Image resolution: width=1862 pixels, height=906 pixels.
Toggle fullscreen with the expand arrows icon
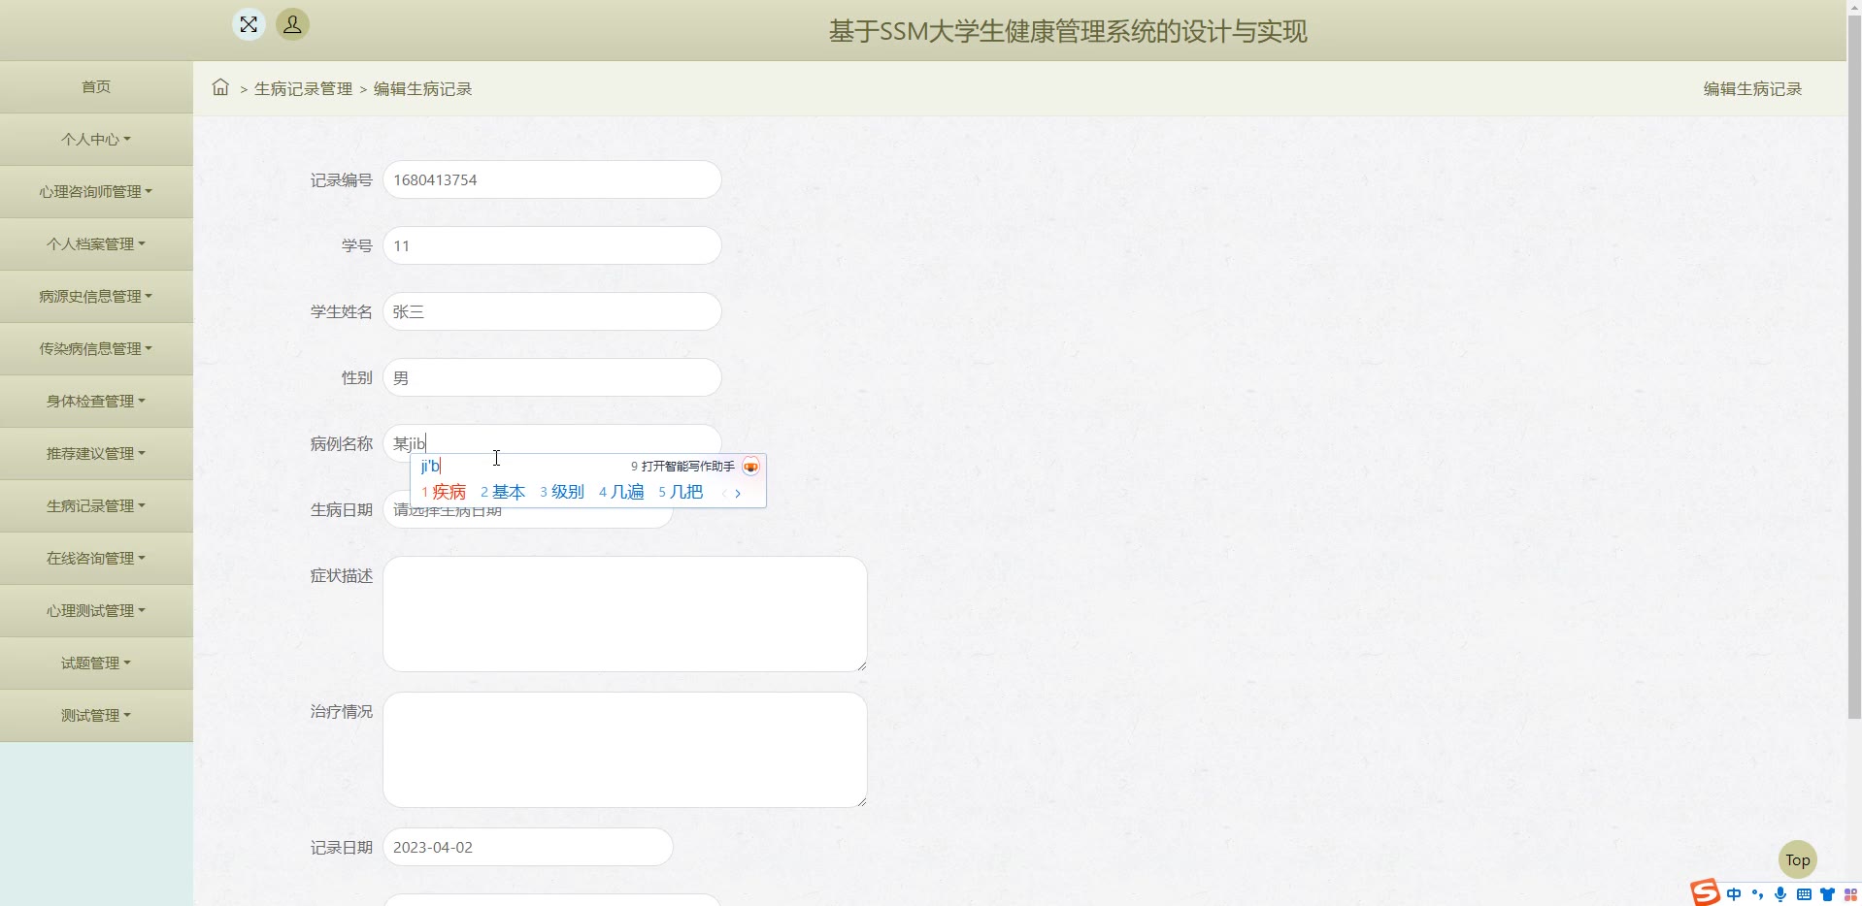[249, 24]
